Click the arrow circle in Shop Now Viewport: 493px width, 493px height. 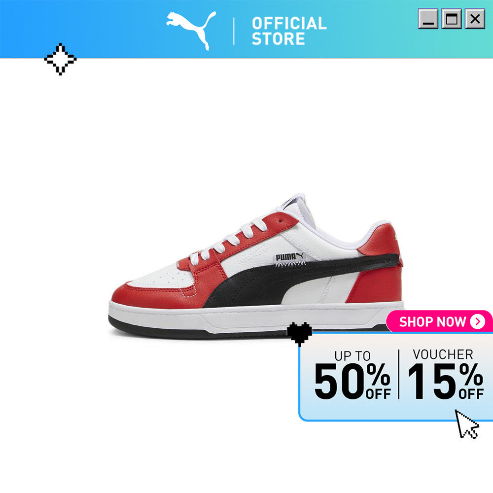477,321
